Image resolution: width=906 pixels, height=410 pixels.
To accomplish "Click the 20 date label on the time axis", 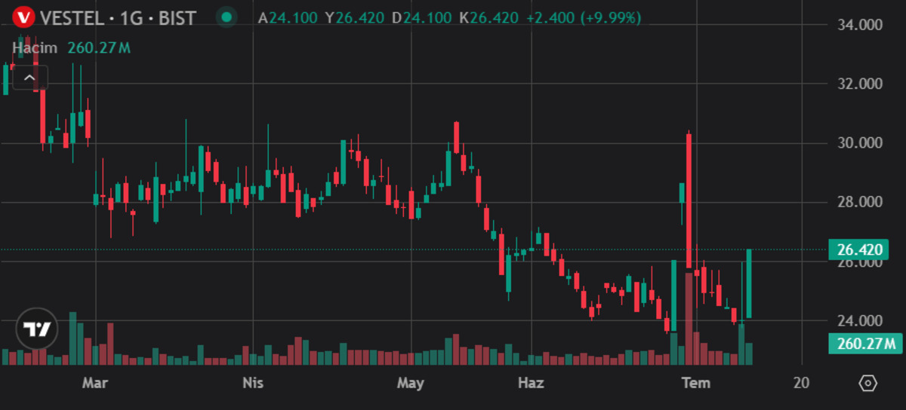I will coord(802,383).
